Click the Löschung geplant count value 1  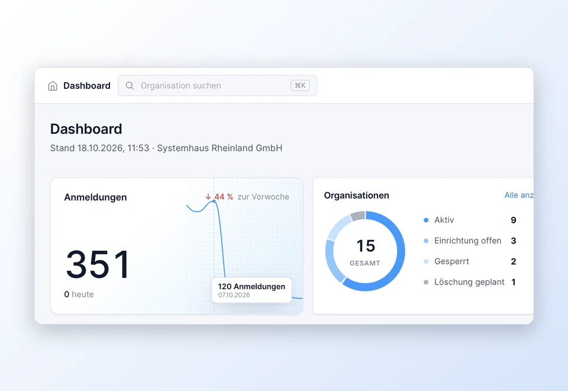click(514, 282)
